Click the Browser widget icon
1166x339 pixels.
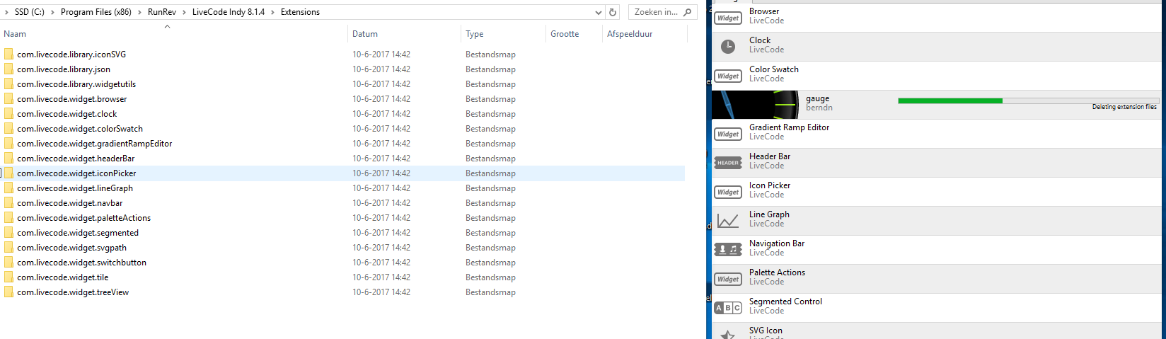(728, 18)
